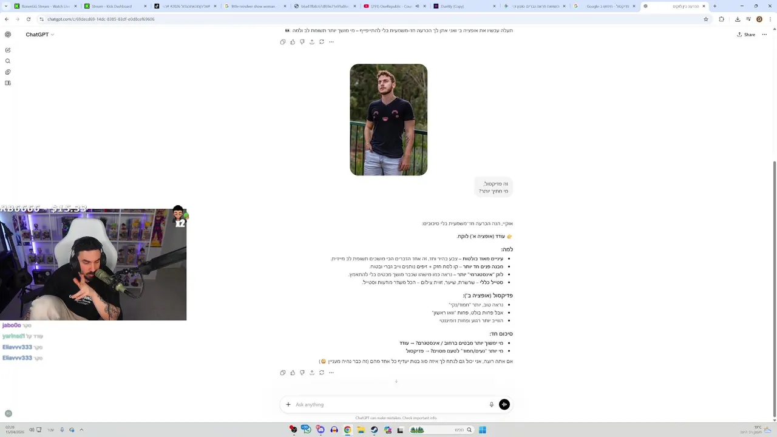Open the sidebar panel icon below library

pyautogui.click(x=8, y=83)
